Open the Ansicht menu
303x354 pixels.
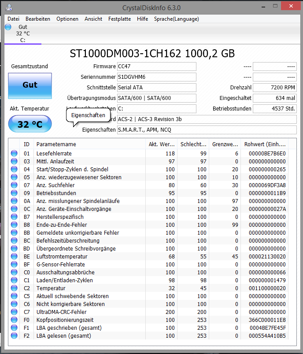pos(93,19)
